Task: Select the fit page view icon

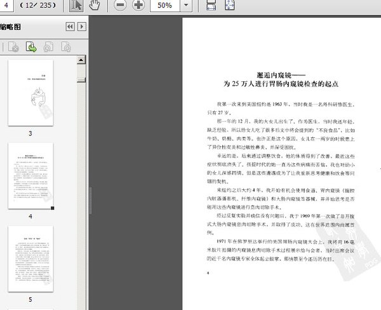Action: pyautogui.click(x=230, y=5)
